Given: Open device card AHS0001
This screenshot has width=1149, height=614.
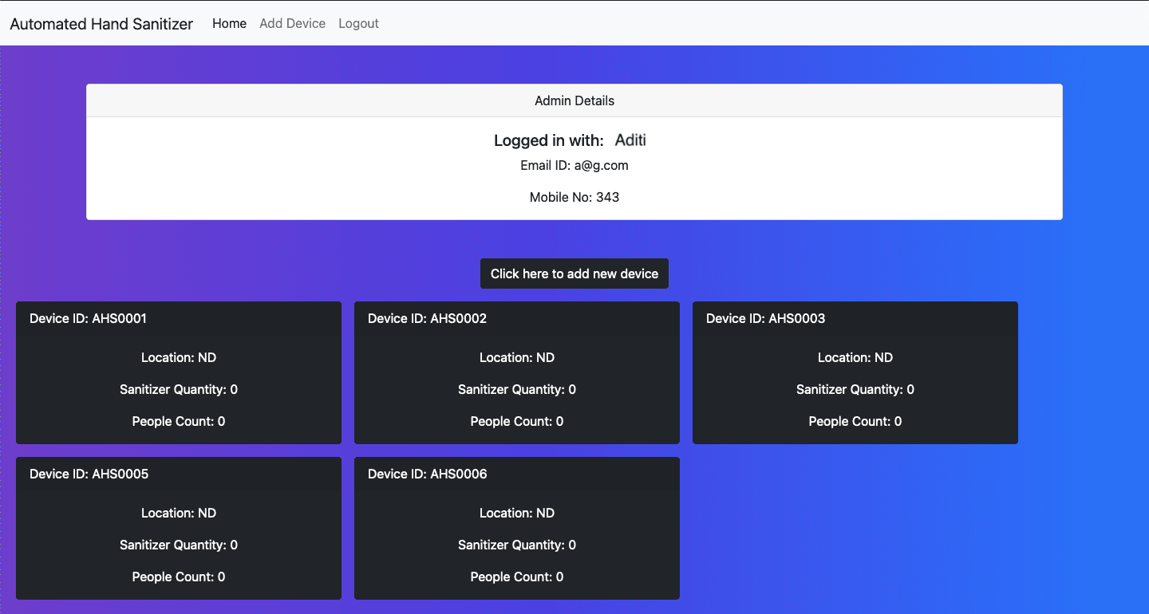Looking at the screenshot, I should click(x=179, y=372).
